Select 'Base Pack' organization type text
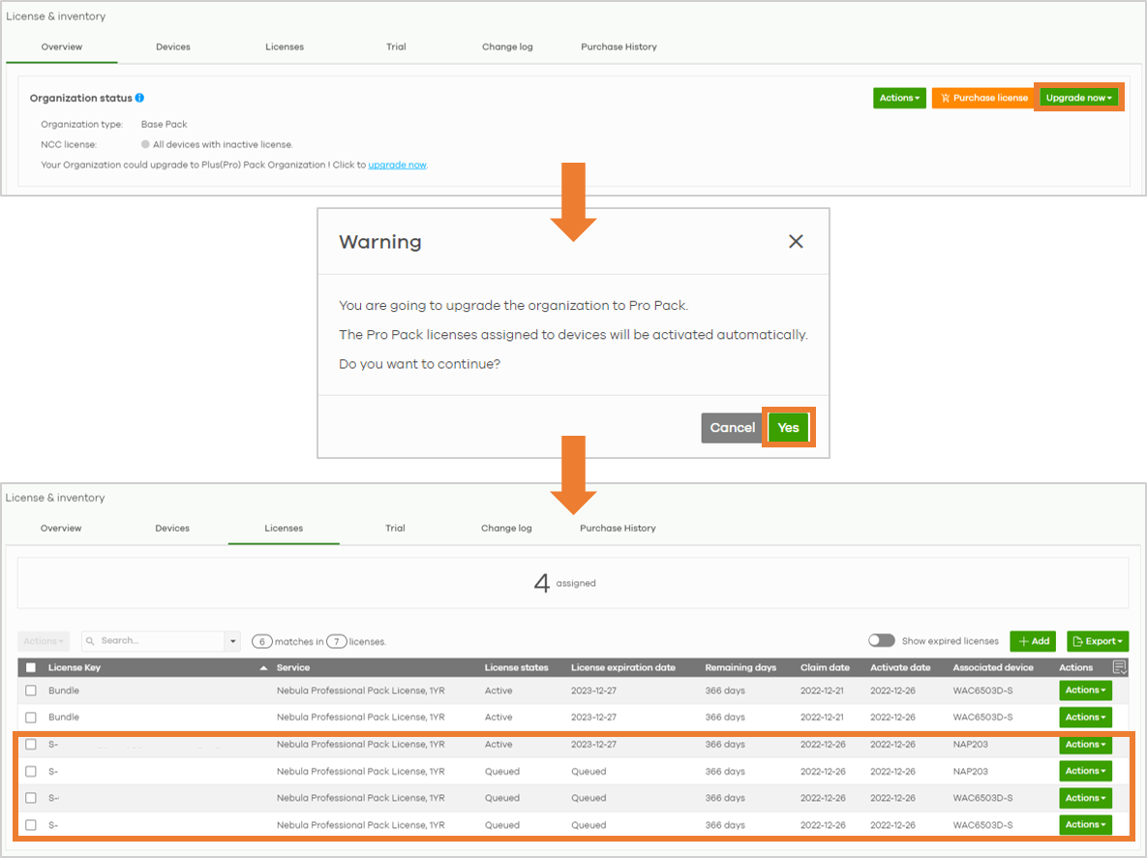1147x858 pixels. pyautogui.click(x=164, y=125)
